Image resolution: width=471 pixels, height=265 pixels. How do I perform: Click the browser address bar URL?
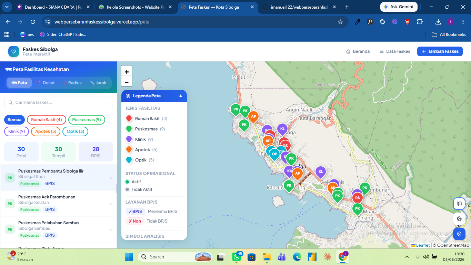[x=102, y=22]
